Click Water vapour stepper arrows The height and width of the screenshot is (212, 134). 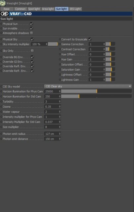60,112
